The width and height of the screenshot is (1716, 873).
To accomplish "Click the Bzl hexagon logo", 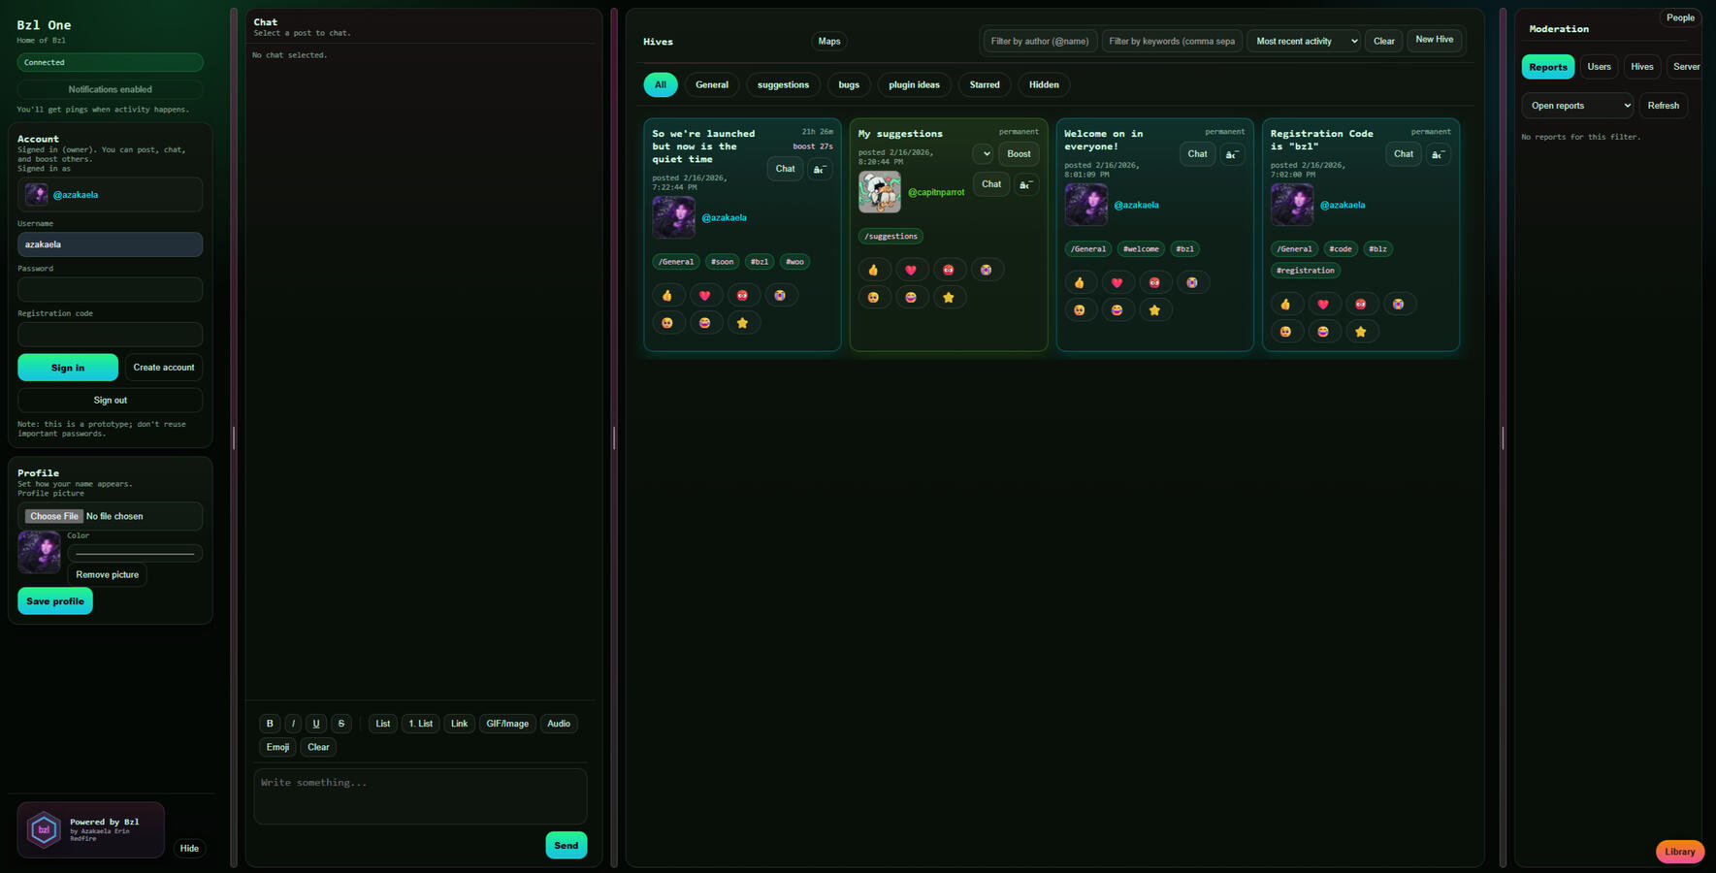I will (x=44, y=830).
